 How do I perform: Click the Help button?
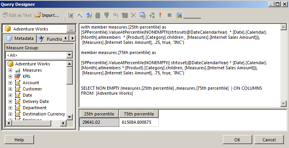19,140
